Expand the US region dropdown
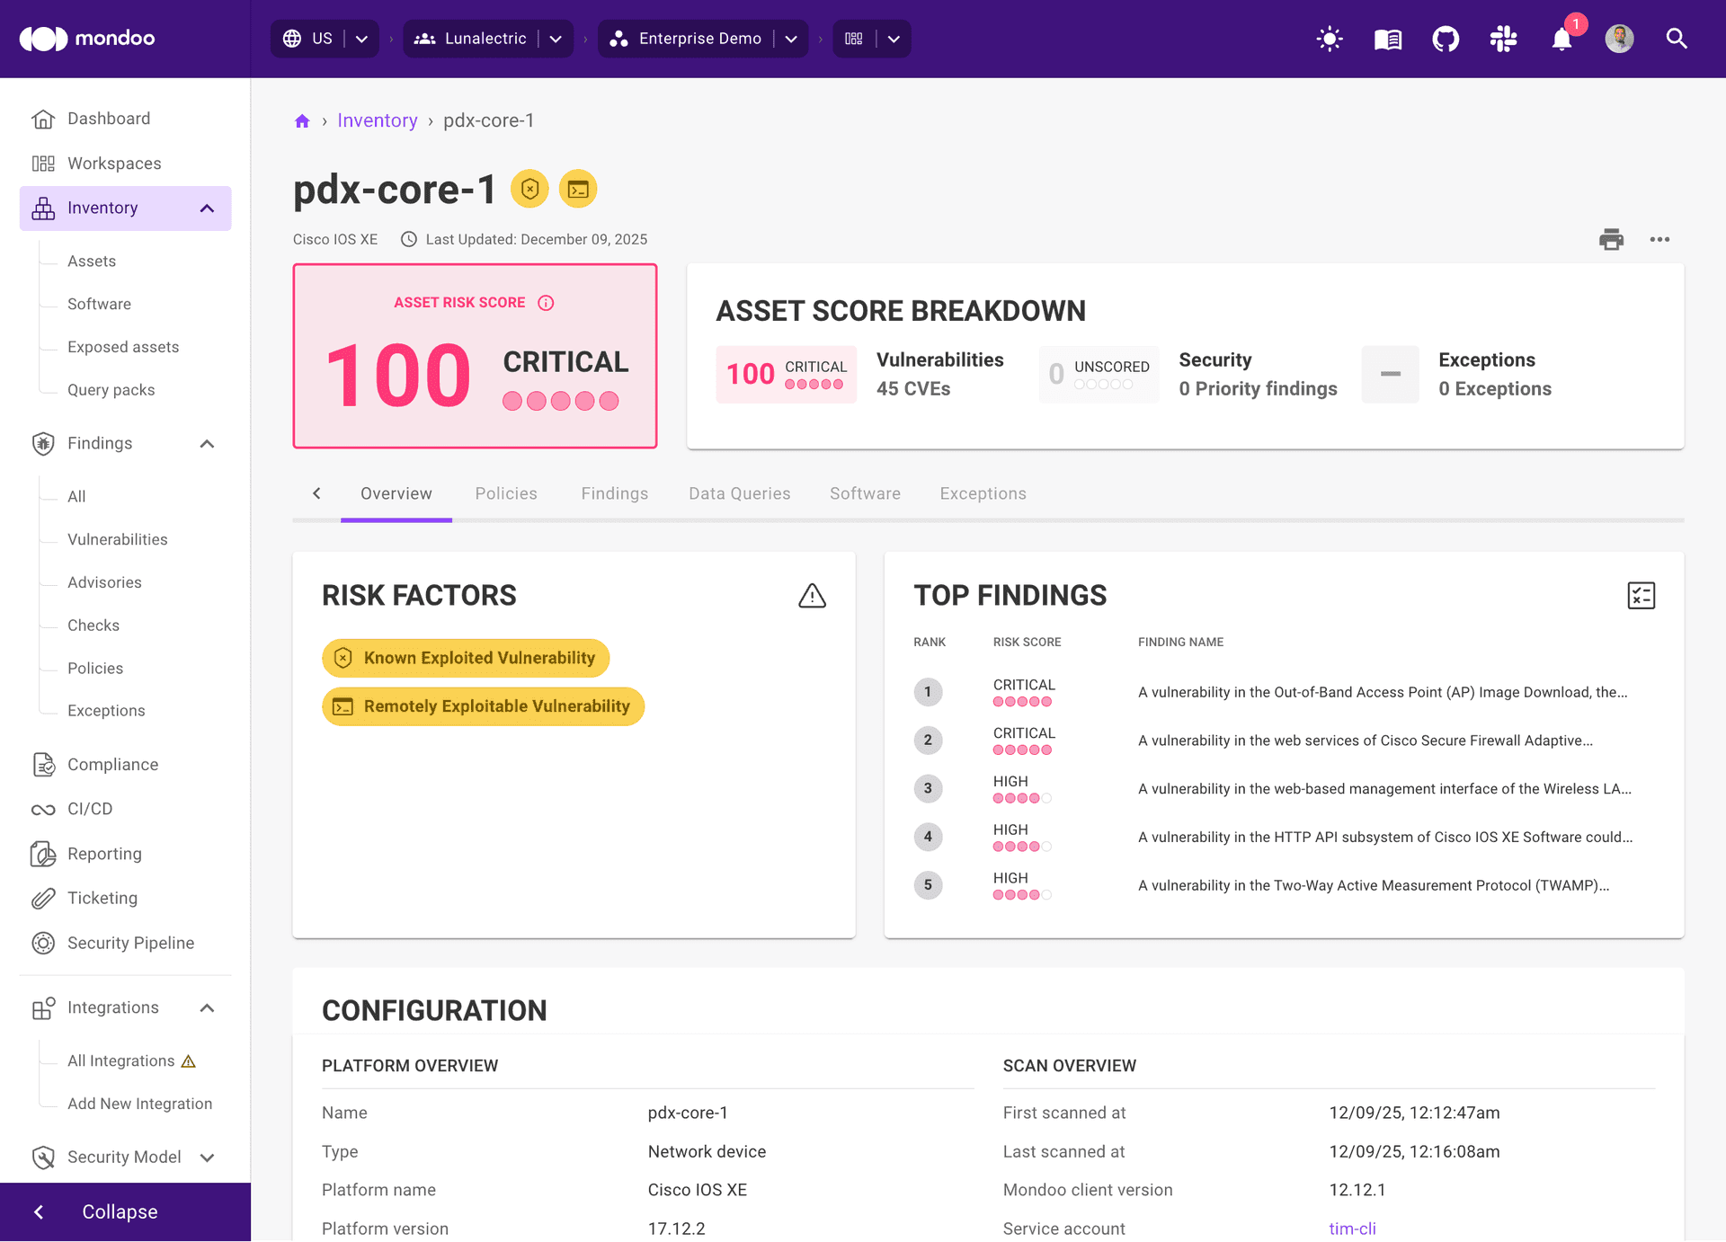 point(361,39)
